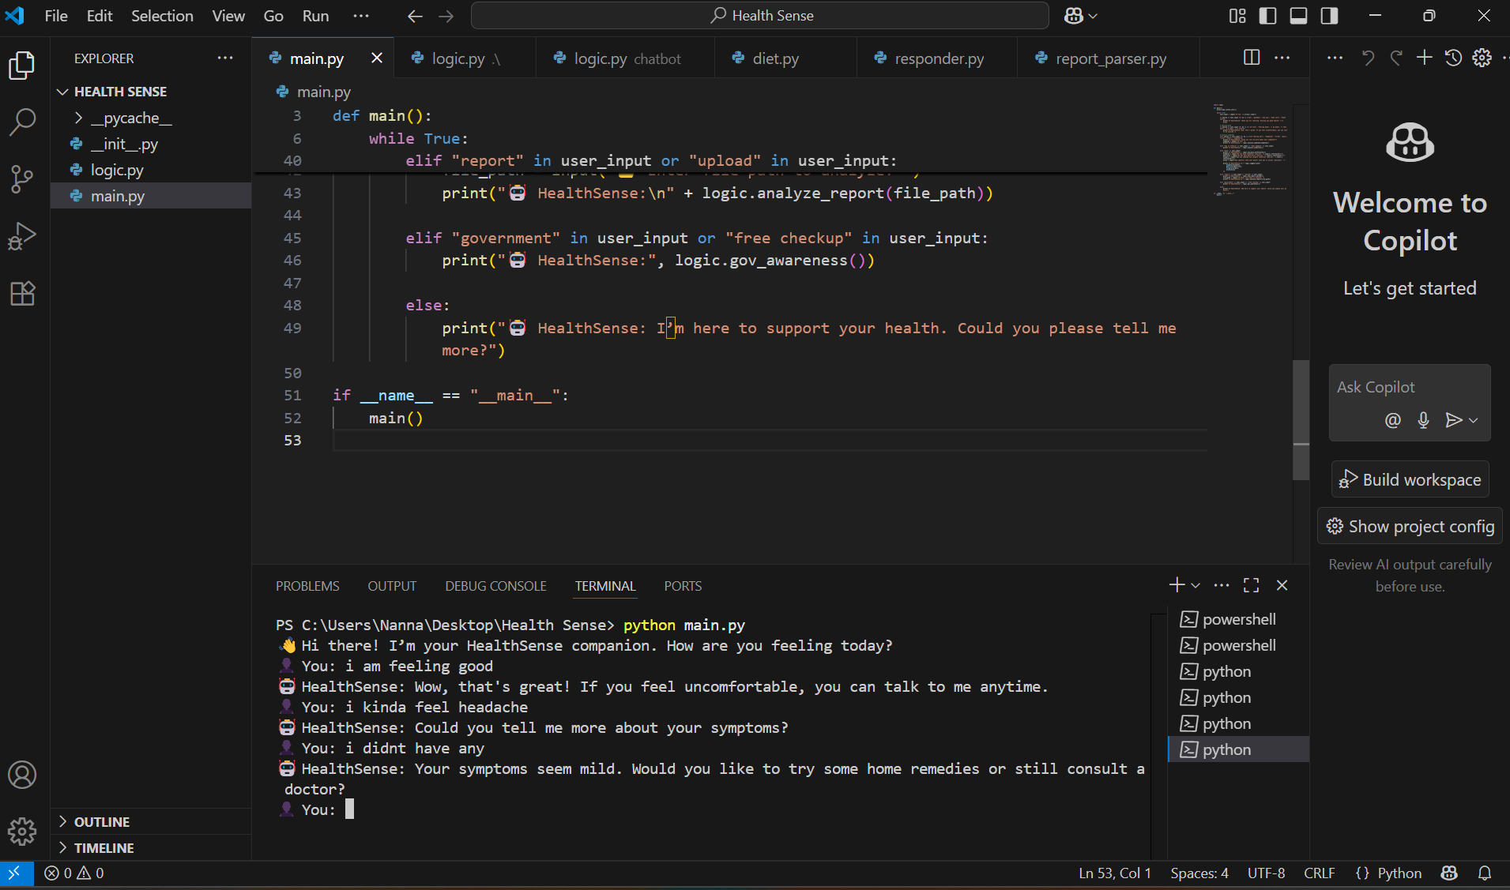Screen dimensions: 1510x890
Task: Click the Build workspace button
Action: pos(1410,479)
